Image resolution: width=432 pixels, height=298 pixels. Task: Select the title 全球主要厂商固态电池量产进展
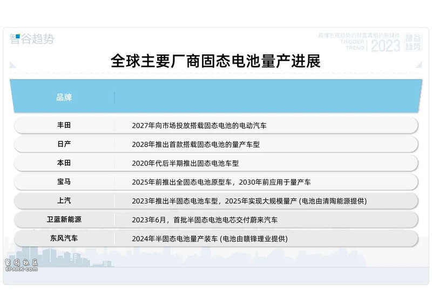pos(215,61)
